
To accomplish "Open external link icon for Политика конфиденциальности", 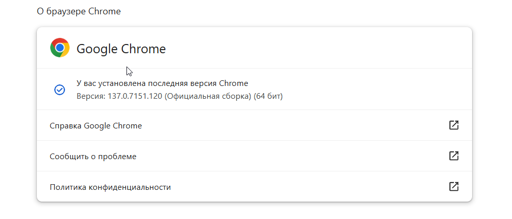I will point(454,187).
